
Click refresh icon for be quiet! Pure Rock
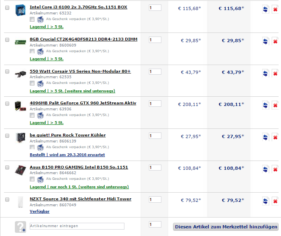(x=265, y=137)
